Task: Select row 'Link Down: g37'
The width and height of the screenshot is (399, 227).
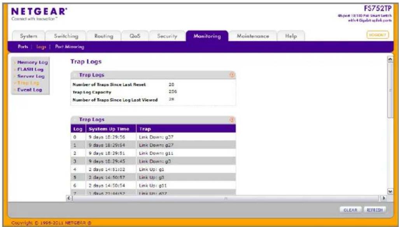Action: coord(153,137)
